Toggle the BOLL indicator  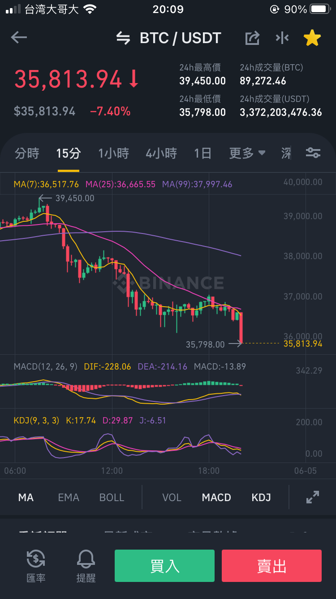click(112, 498)
